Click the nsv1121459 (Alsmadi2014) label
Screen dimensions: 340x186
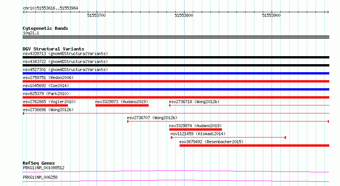click(198, 134)
